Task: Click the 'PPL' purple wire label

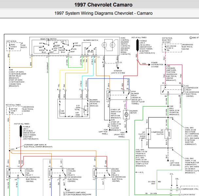Action: click(x=125, y=105)
